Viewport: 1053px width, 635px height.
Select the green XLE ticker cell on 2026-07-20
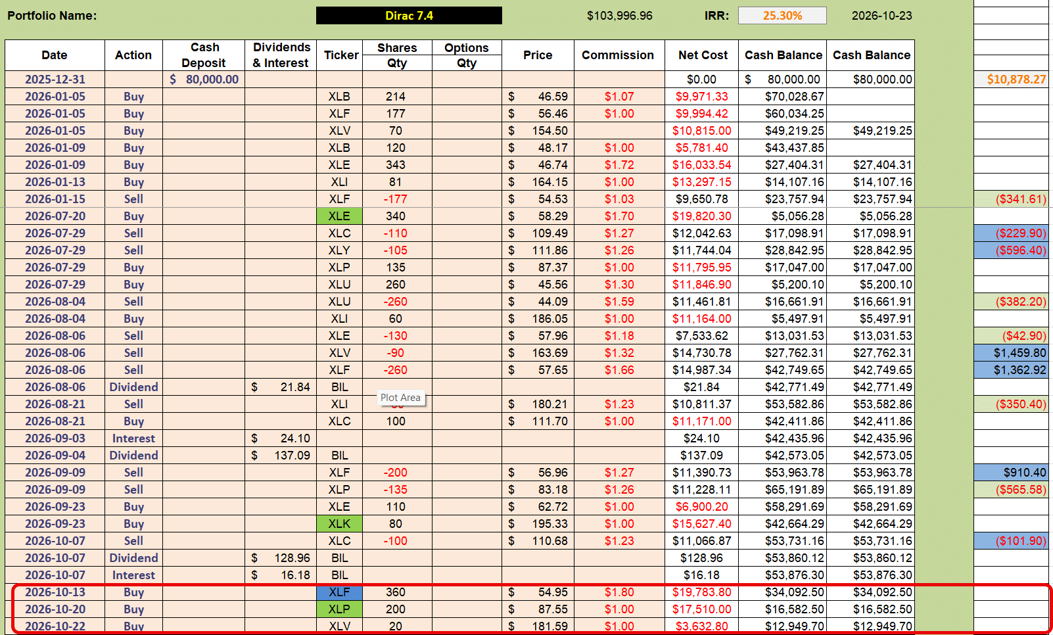coord(340,216)
